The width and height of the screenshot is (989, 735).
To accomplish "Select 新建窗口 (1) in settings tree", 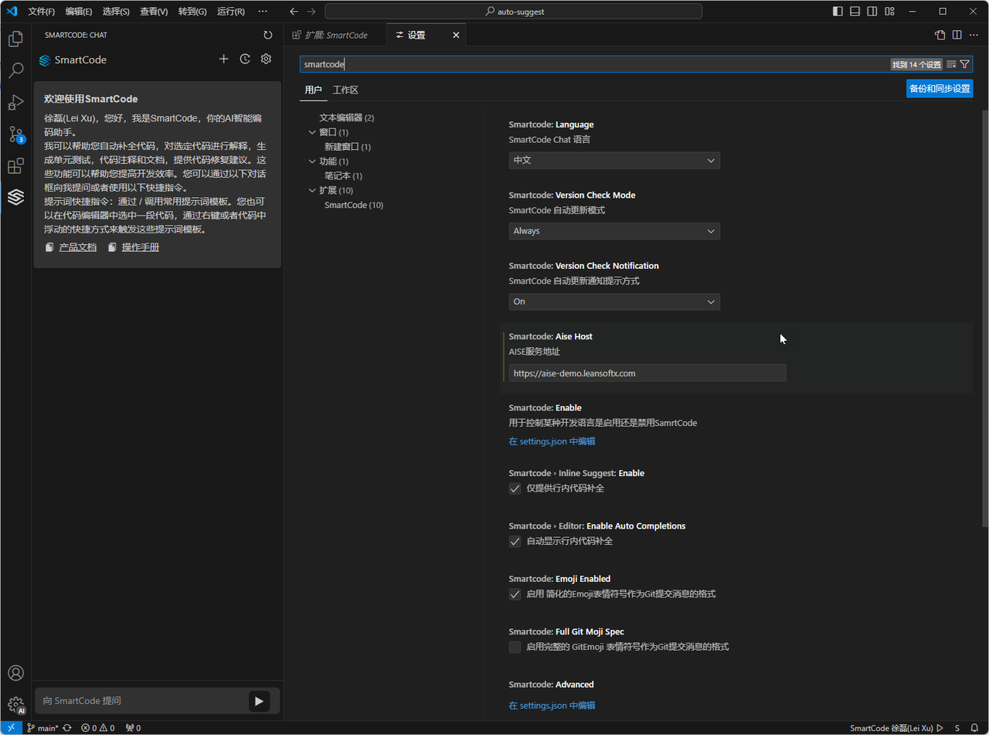I will point(348,147).
